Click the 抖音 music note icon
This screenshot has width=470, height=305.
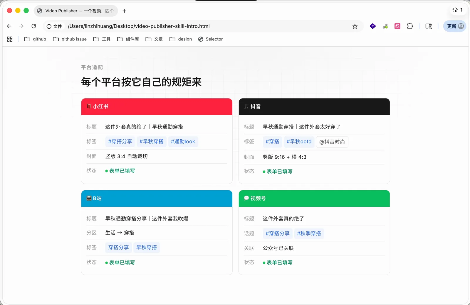tap(246, 106)
